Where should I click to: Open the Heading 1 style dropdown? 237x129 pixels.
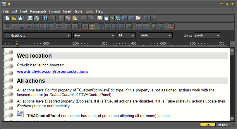pos(69,36)
